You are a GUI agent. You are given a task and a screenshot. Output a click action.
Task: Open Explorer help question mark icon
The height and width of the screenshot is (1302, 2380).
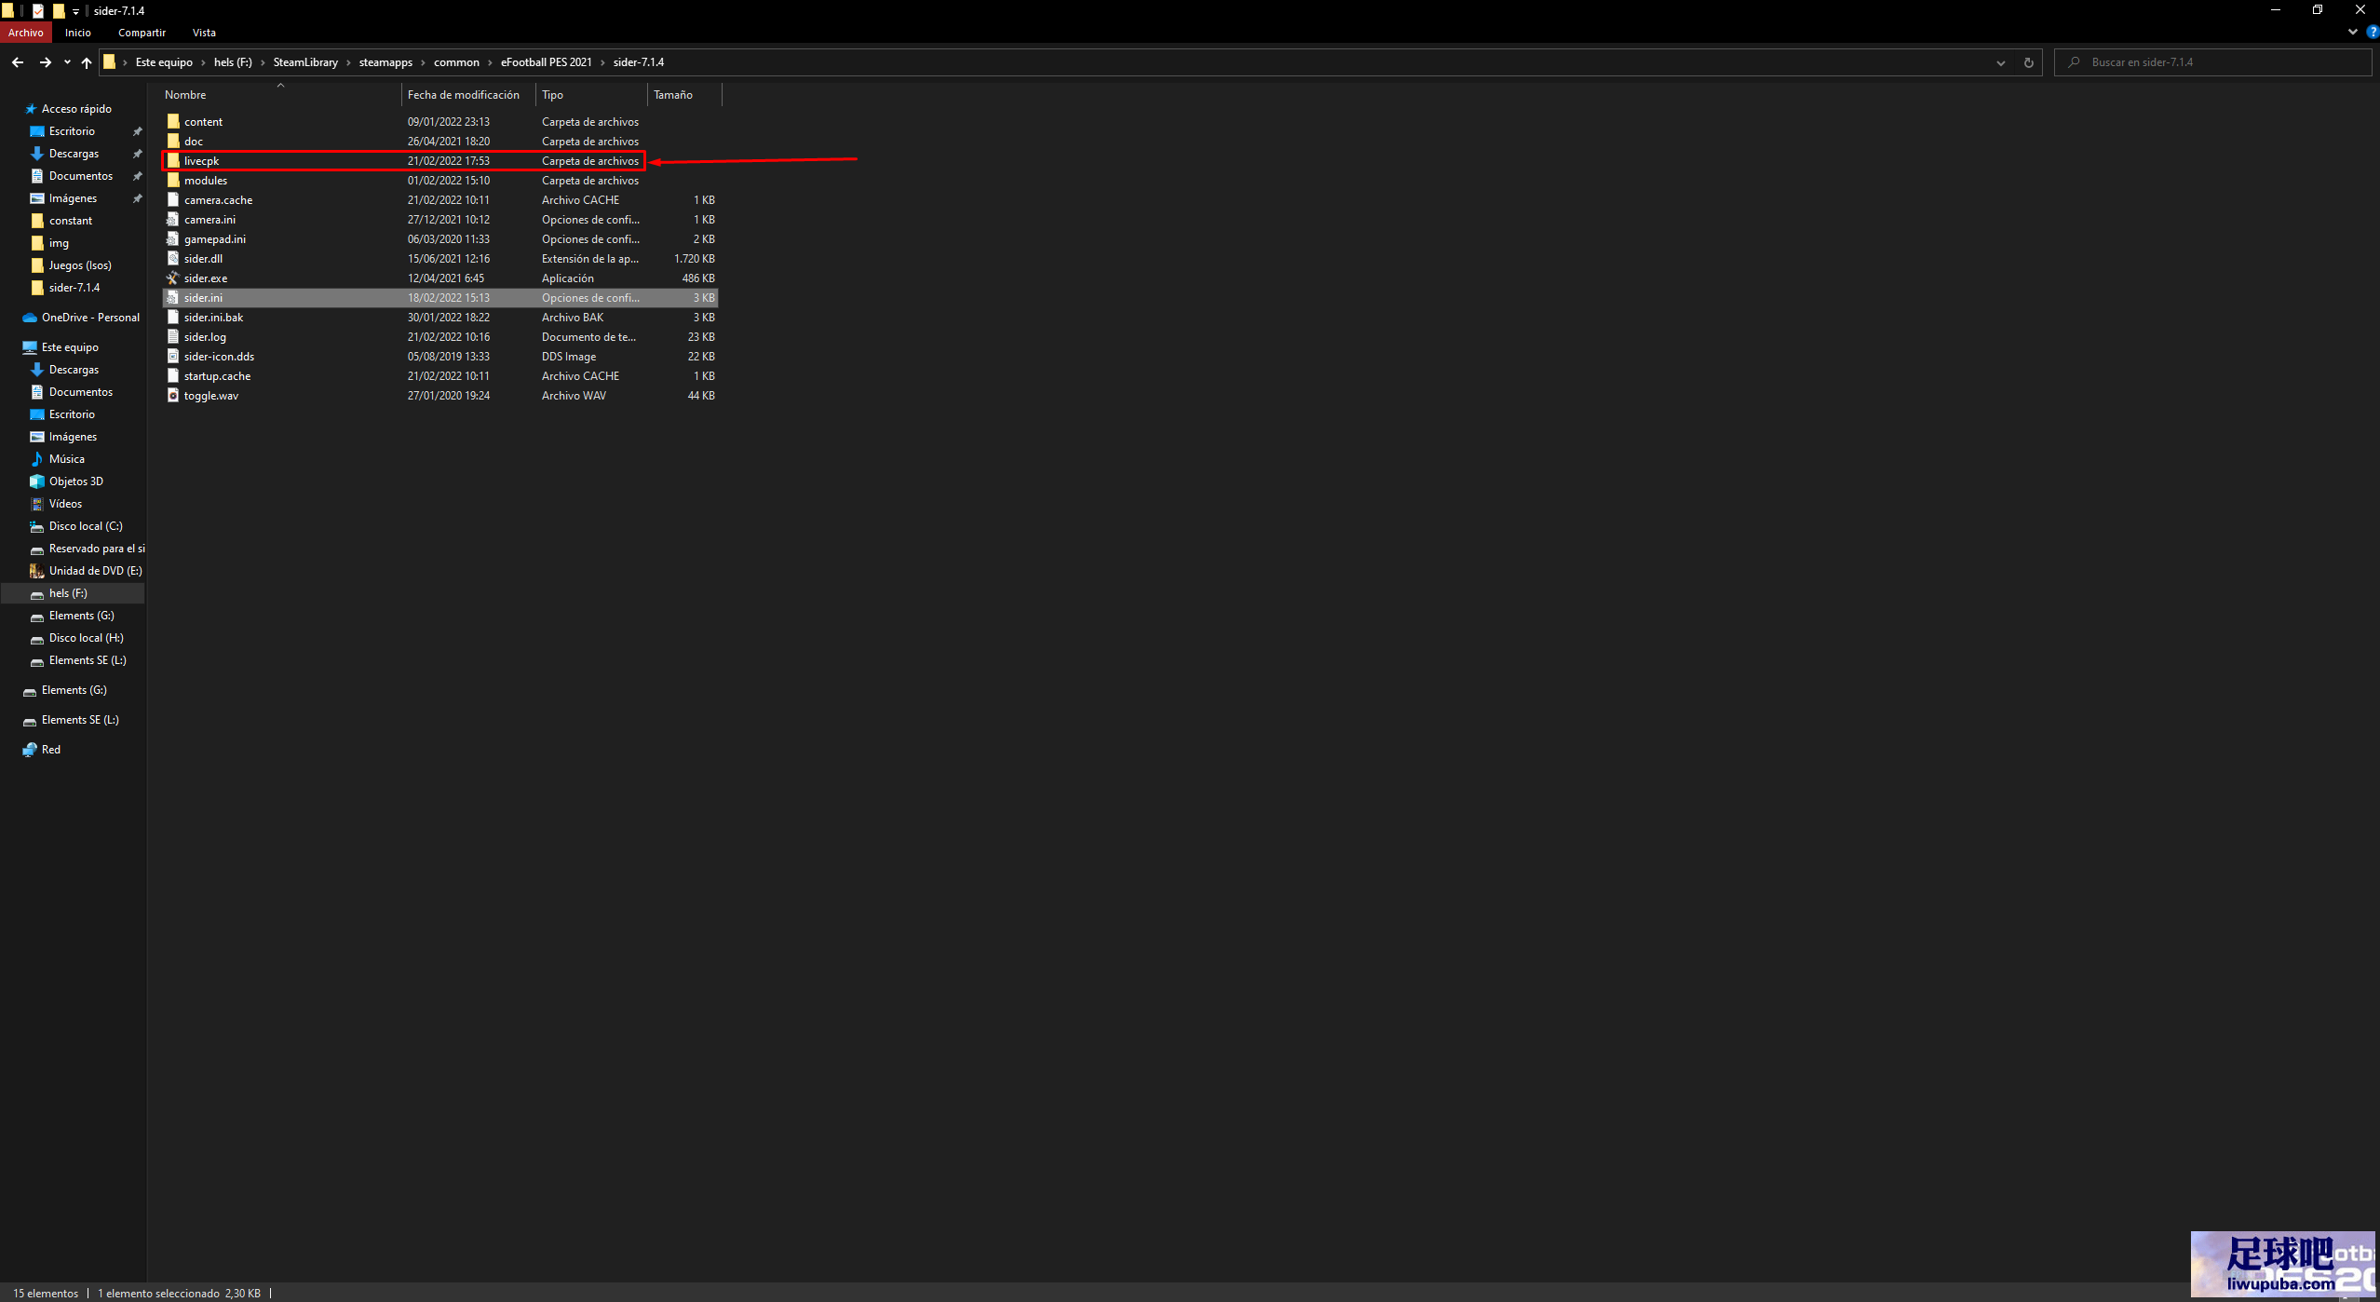coord(2372,32)
